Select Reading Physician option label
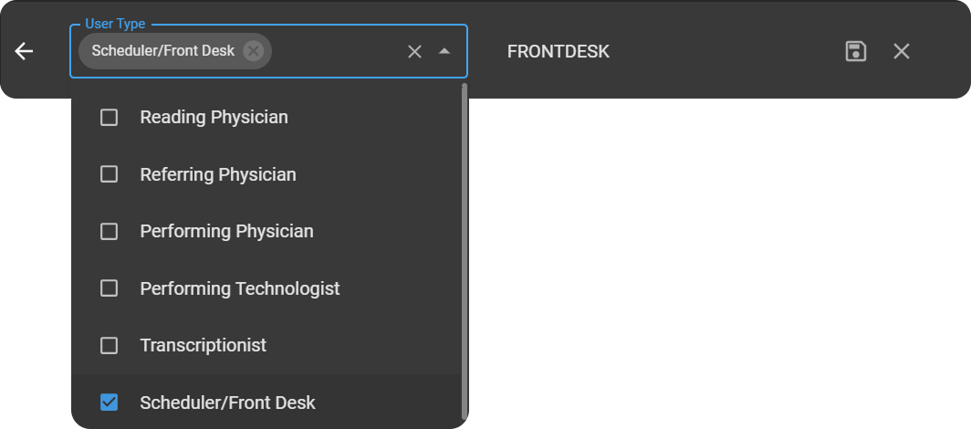971x429 pixels. pos(214,117)
